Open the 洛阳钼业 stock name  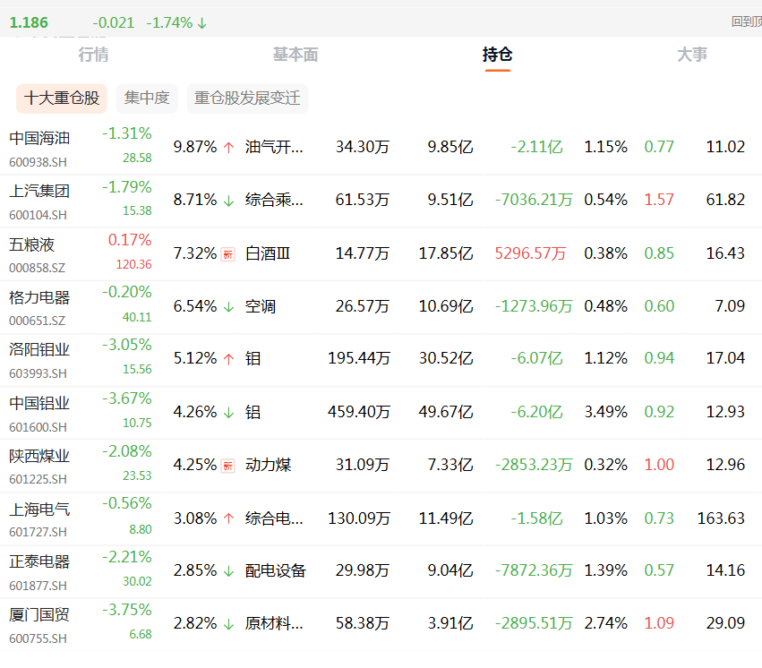coord(39,350)
